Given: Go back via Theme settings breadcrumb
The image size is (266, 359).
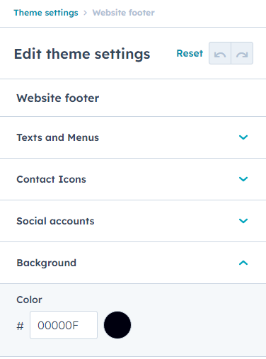Looking at the screenshot, I should pyautogui.click(x=46, y=13).
